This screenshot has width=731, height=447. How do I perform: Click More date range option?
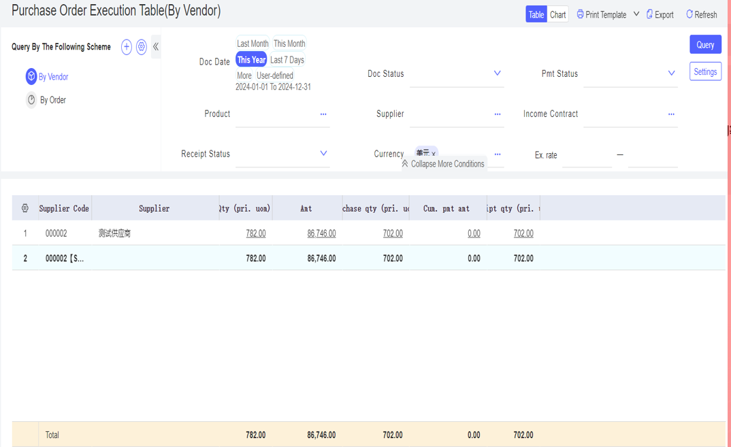[x=244, y=76]
